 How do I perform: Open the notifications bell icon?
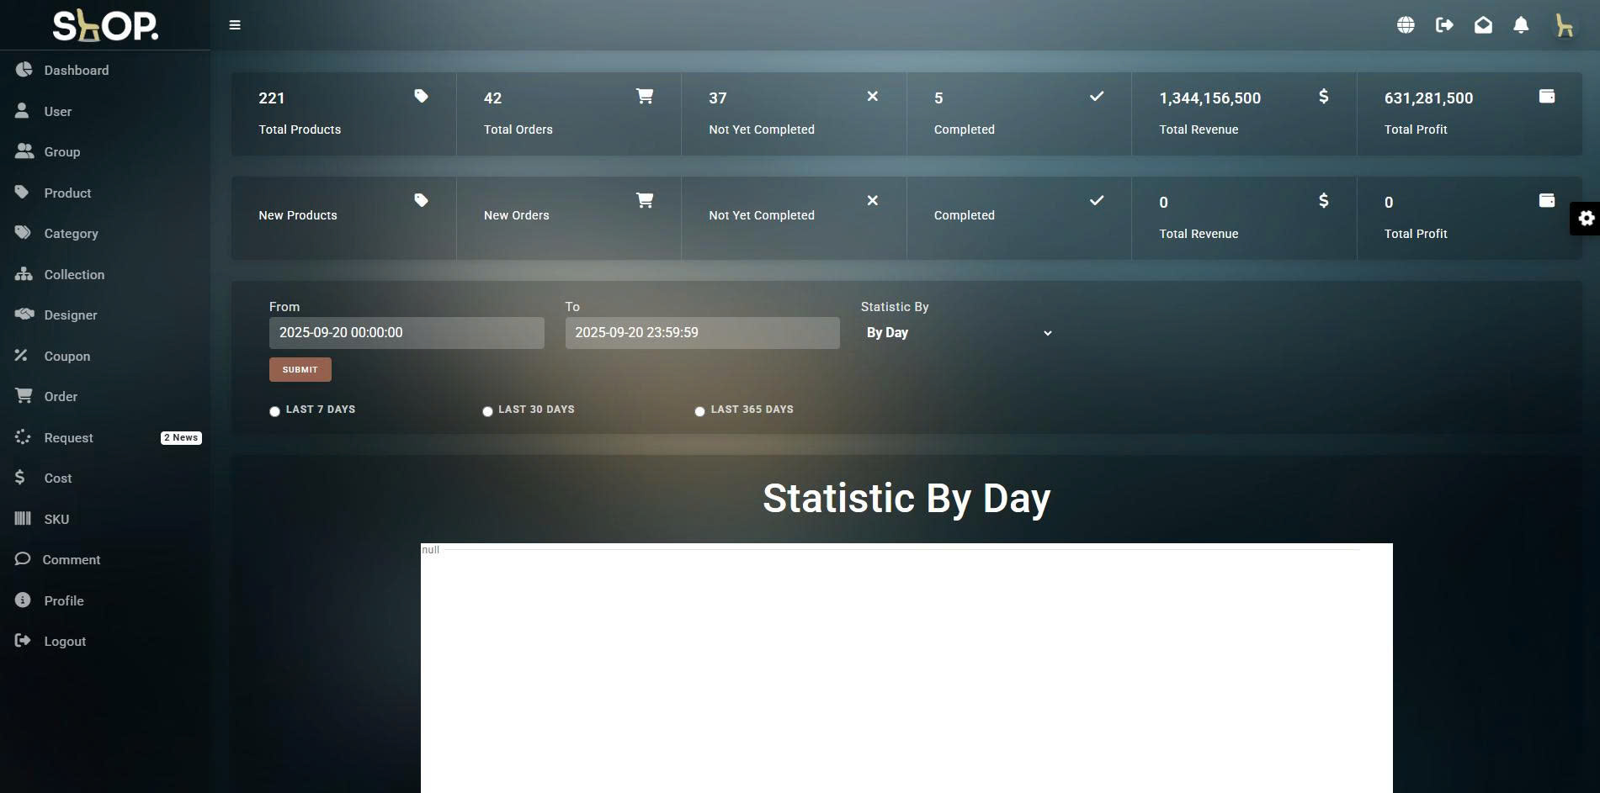point(1521,25)
